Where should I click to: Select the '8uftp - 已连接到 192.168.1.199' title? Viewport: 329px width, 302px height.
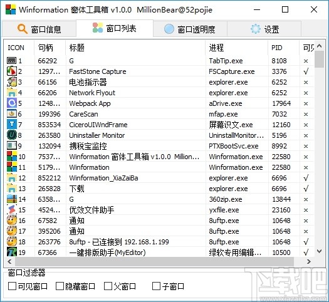tap(119, 242)
